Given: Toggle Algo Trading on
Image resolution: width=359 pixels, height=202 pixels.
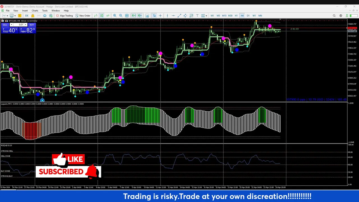Looking at the screenshot, I should point(65,16).
